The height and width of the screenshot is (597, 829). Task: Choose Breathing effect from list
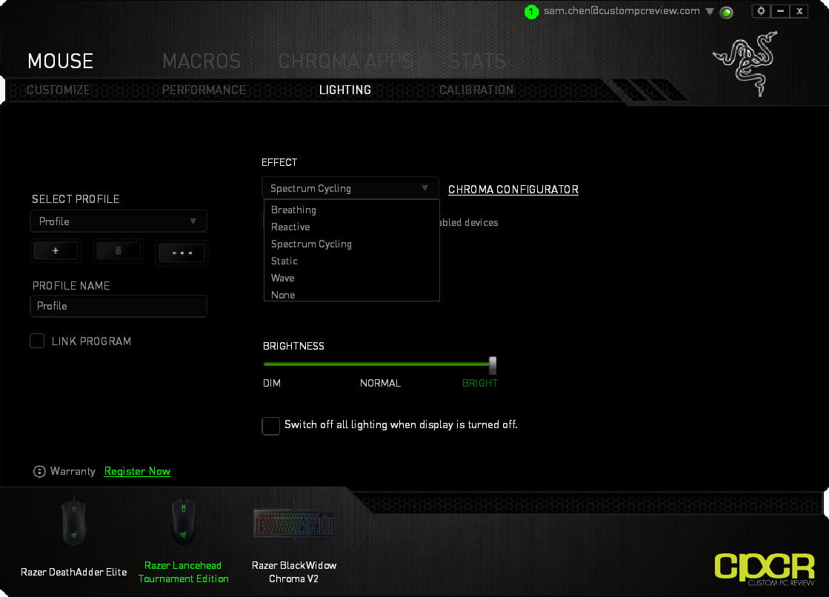click(x=352, y=210)
